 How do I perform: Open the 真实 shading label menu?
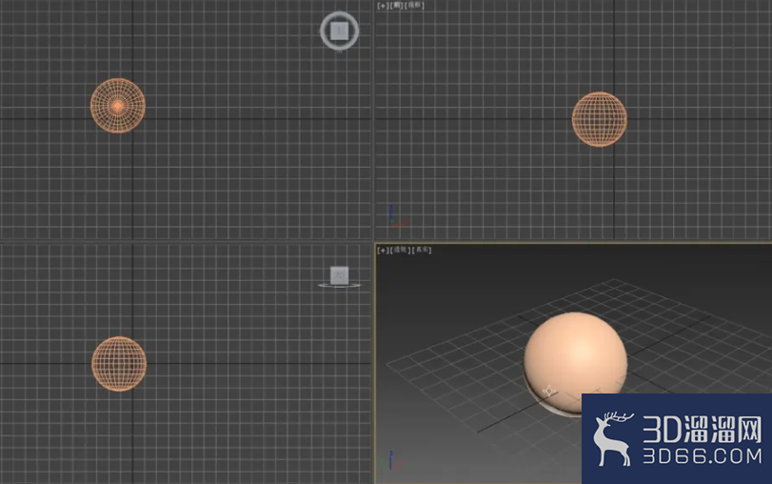click(422, 250)
